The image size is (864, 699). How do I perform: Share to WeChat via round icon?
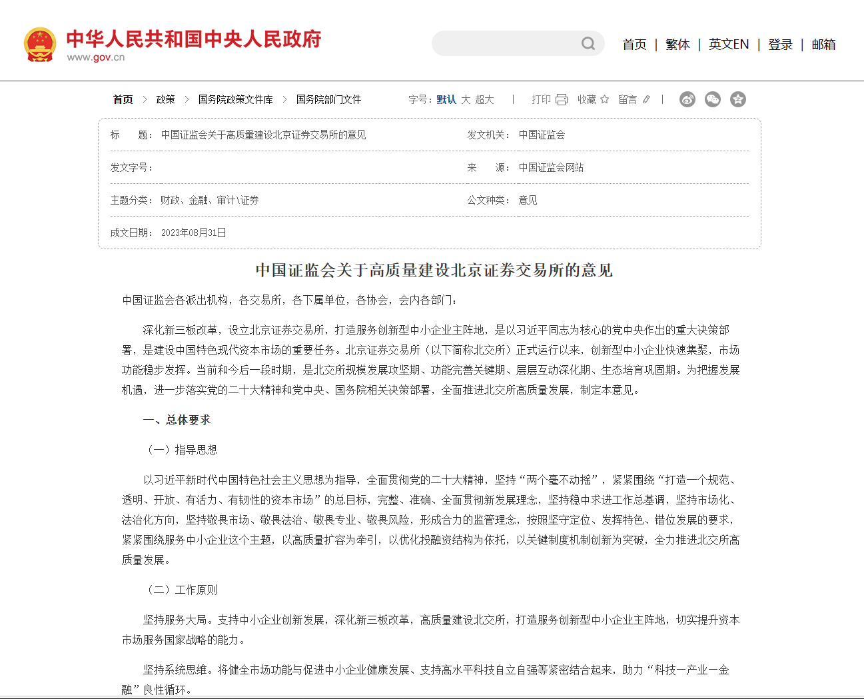pyautogui.click(x=713, y=99)
